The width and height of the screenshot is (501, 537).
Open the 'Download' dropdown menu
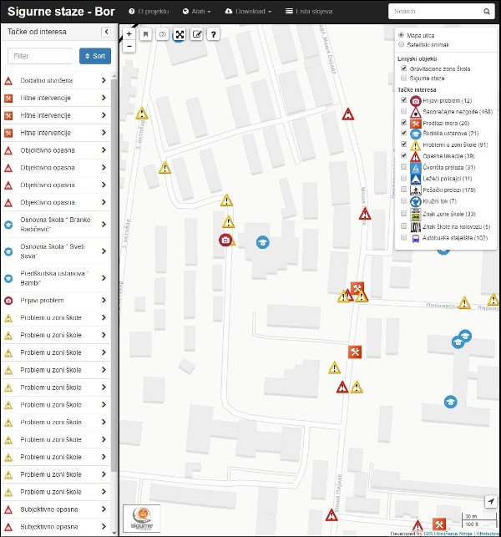pos(249,12)
